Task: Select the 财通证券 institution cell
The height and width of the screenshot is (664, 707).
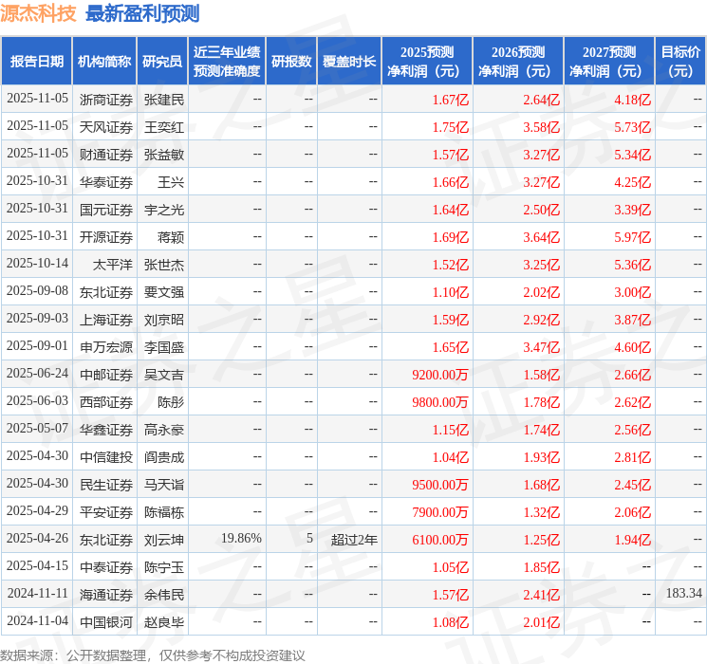Action: (x=106, y=155)
